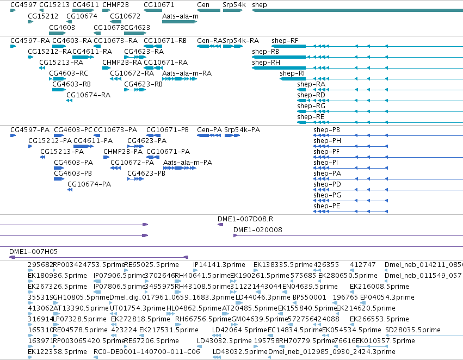Select the CG4597 gene label
This screenshot has height=360, width=463.
click(x=23, y=5)
